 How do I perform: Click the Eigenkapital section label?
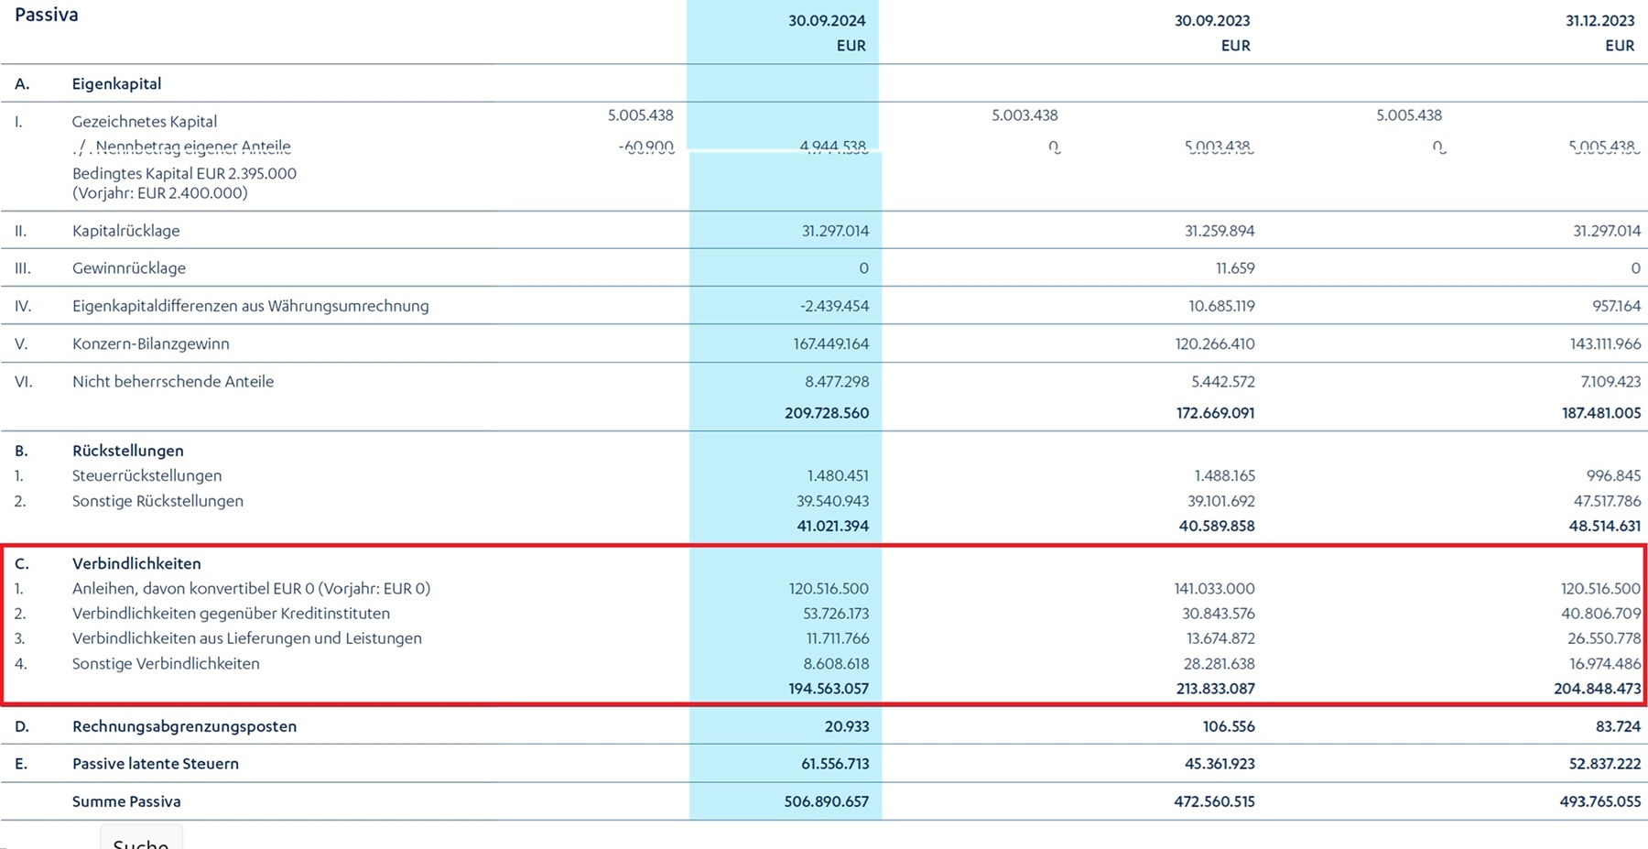pos(116,83)
